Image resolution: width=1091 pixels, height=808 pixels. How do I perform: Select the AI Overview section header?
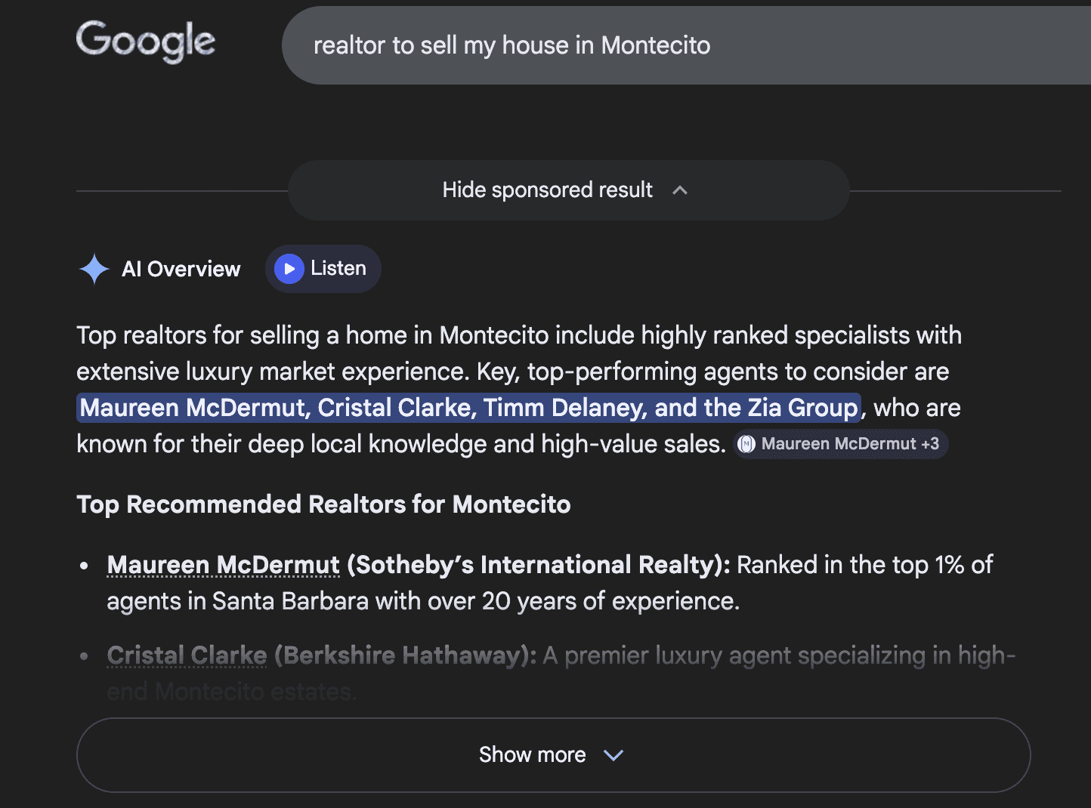point(181,269)
